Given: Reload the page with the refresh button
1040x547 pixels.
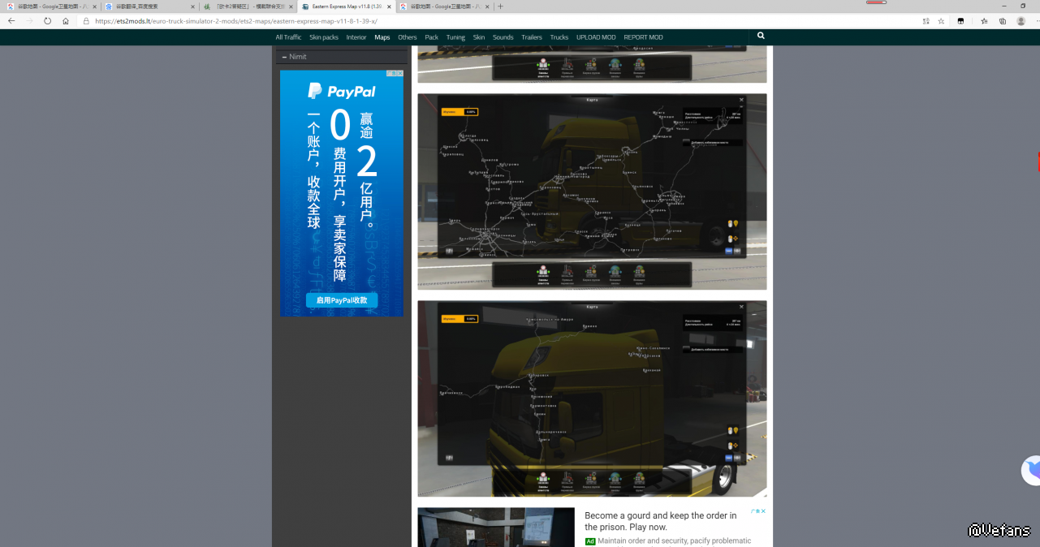Looking at the screenshot, I should pos(47,21).
